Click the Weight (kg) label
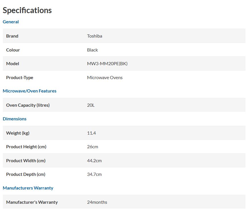This screenshot has width=248, height=210. 18,133
